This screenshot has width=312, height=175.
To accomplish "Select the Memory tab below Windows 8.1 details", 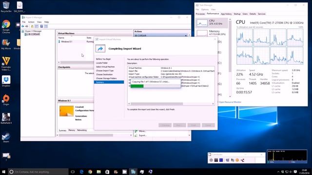I will [72, 130].
